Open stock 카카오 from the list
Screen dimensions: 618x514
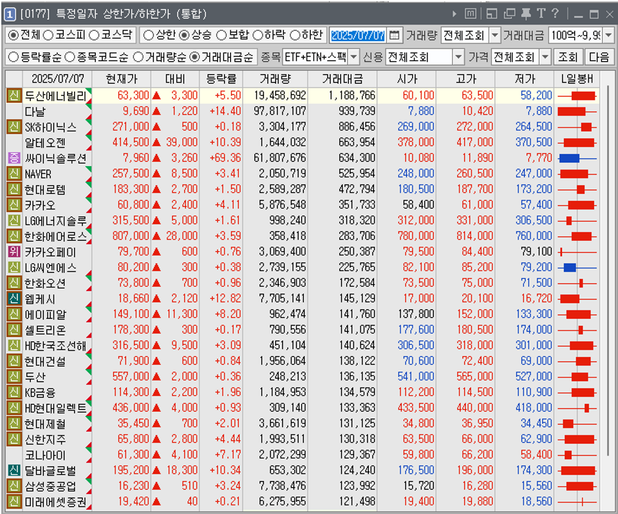[40, 205]
